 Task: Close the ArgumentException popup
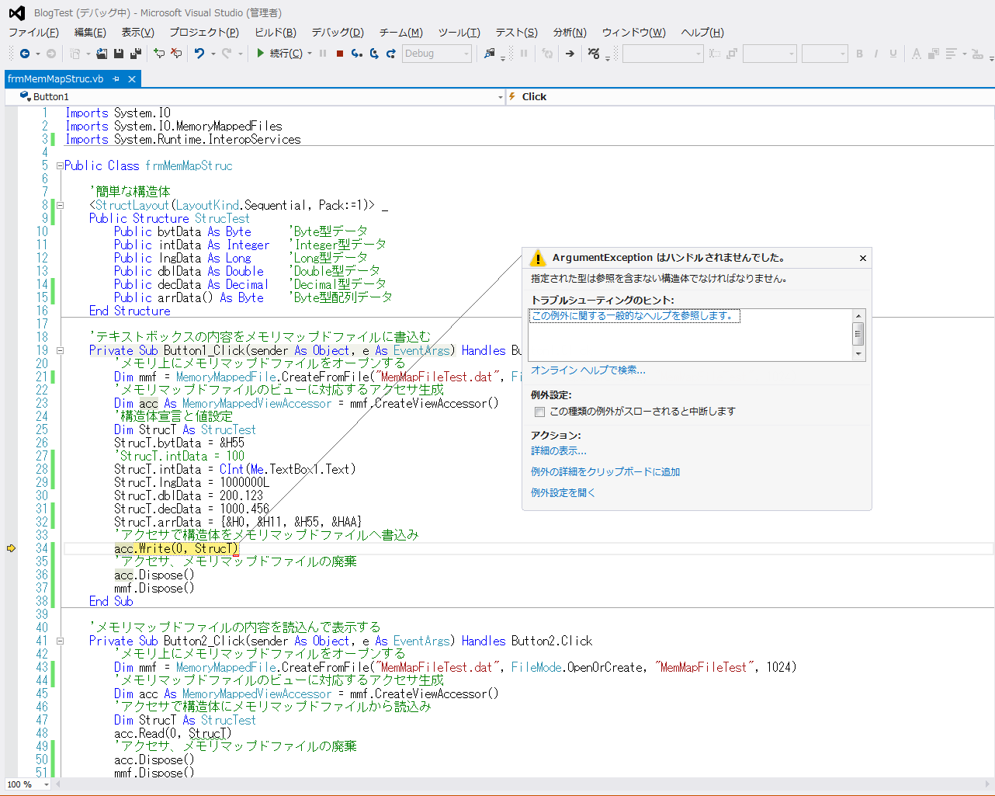coord(862,258)
